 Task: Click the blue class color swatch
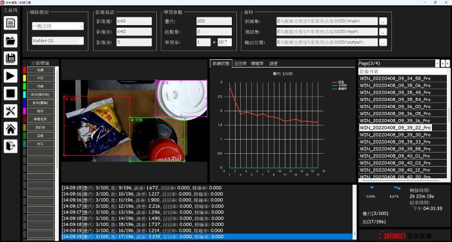25,102
